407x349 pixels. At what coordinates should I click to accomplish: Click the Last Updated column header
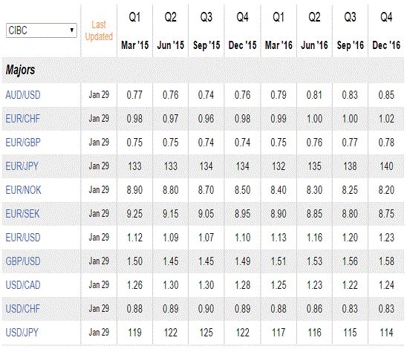point(99,30)
